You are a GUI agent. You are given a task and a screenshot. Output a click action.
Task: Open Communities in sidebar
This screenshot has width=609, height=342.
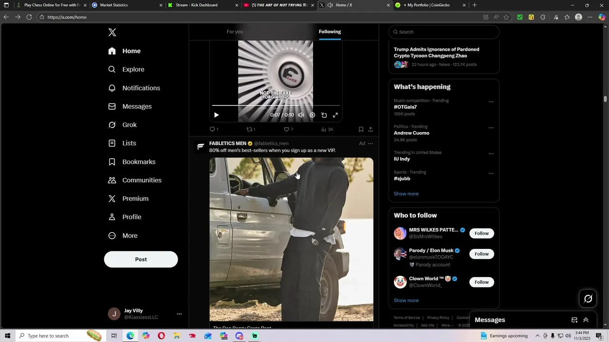click(135, 180)
